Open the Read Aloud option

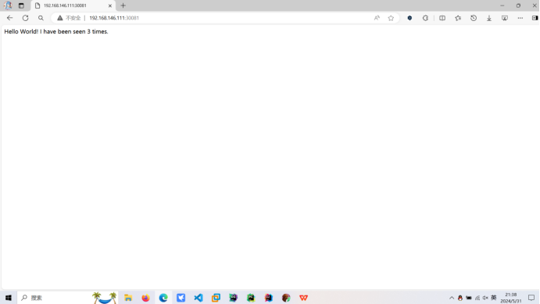[x=377, y=18]
